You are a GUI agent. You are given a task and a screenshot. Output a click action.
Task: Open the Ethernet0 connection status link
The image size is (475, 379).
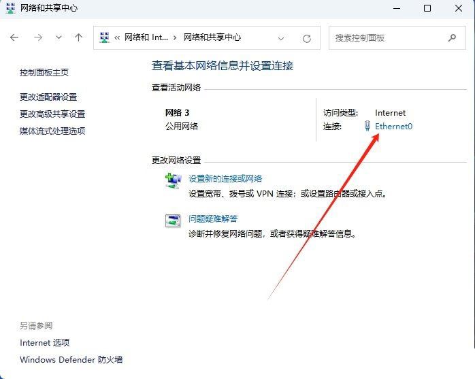(393, 127)
